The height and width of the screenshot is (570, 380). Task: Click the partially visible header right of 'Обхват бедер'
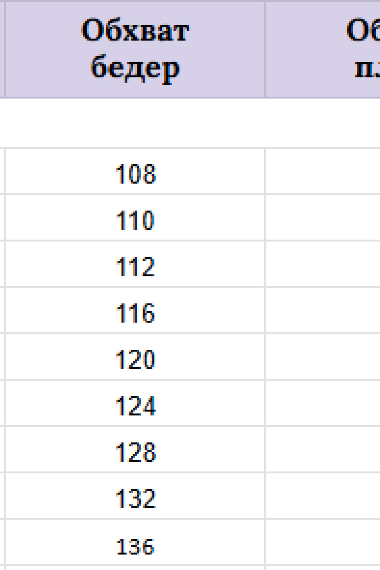click(x=323, y=49)
